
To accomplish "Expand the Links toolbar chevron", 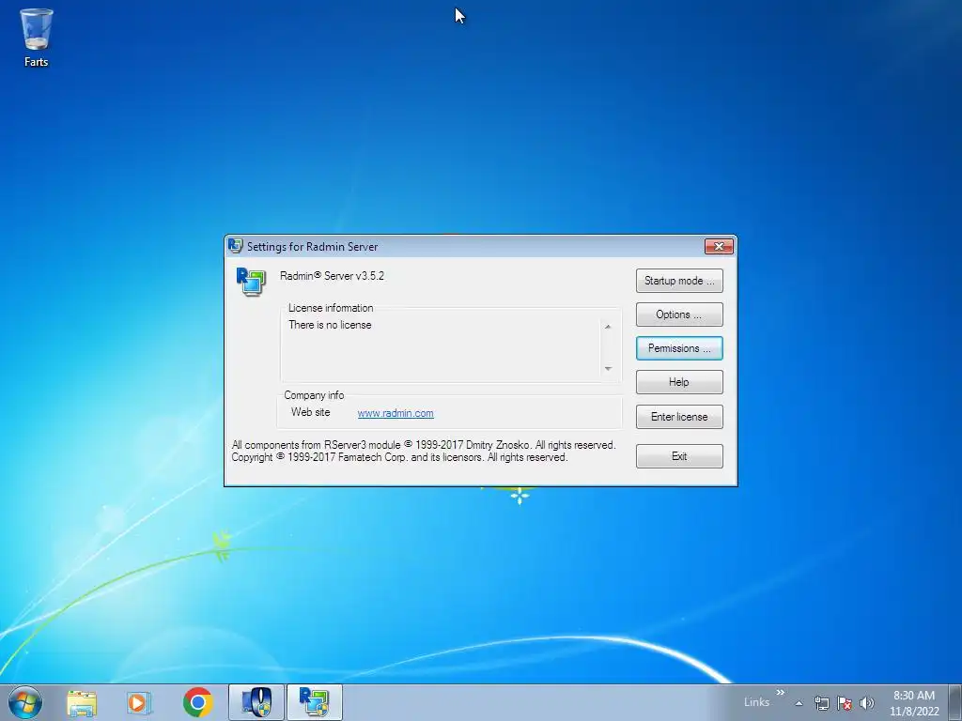I will [x=781, y=692].
